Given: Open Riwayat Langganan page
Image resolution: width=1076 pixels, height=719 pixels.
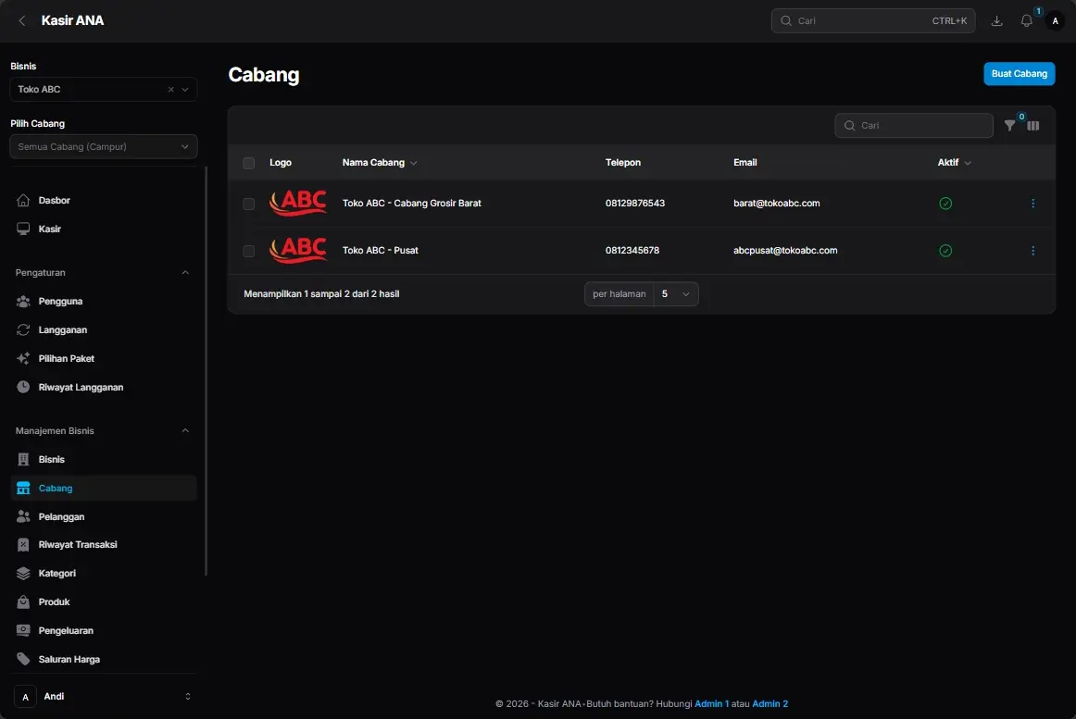Looking at the screenshot, I should pyautogui.click(x=104, y=388).
